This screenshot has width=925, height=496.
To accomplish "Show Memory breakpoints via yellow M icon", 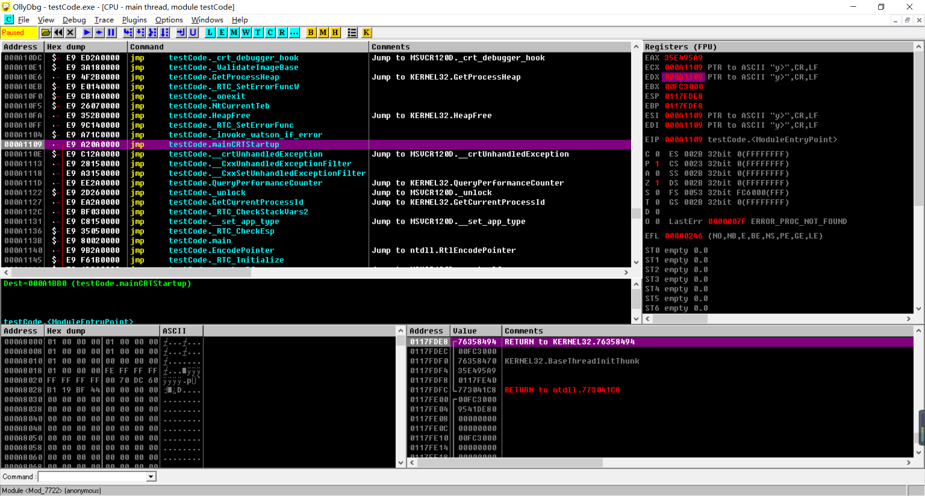I will tap(323, 33).
